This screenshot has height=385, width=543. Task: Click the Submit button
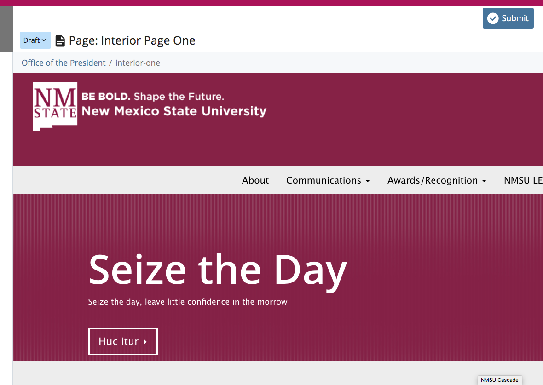click(508, 18)
